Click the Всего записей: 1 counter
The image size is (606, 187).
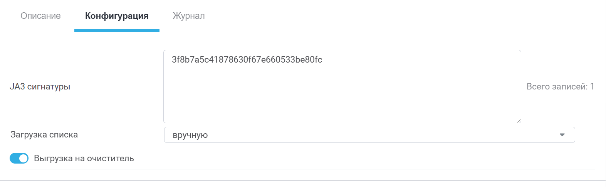(560, 86)
